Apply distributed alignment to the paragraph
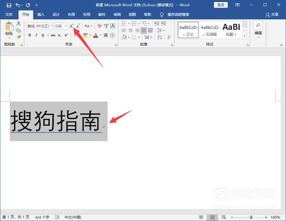 (x=150, y=30)
